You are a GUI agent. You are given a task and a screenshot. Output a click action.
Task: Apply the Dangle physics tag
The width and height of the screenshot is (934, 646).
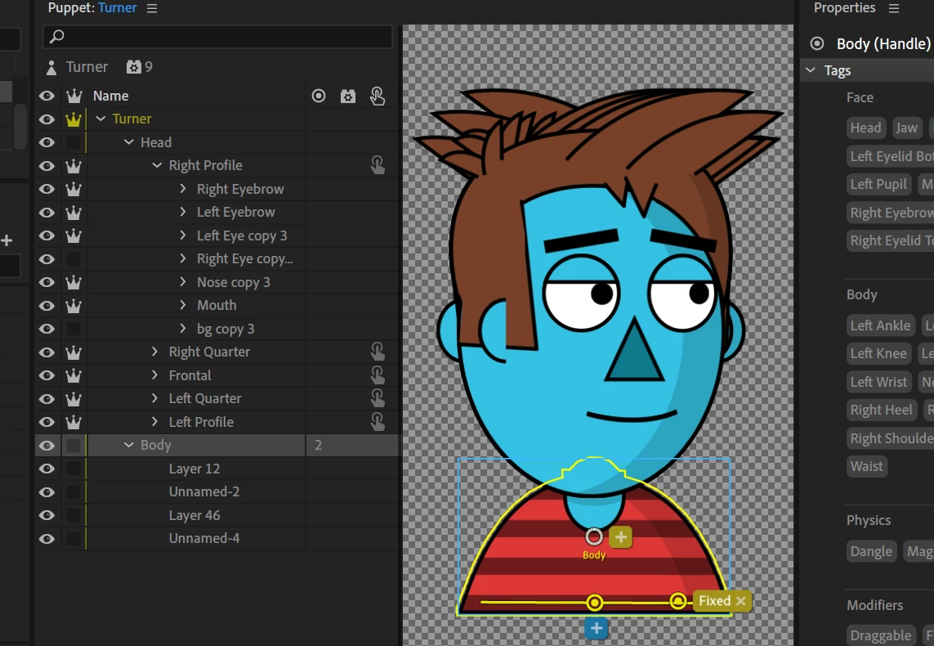(871, 551)
